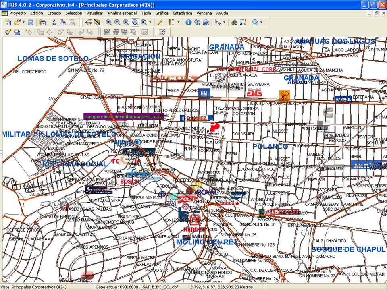This screenshot has width=387, height=290.
Task: Expand the Measure tool dropdown arrow
Action: pos(179,23)
